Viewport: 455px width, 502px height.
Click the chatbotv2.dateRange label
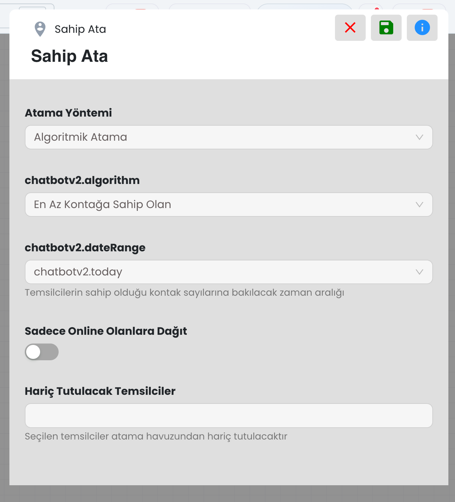click(x=85, y=248)
